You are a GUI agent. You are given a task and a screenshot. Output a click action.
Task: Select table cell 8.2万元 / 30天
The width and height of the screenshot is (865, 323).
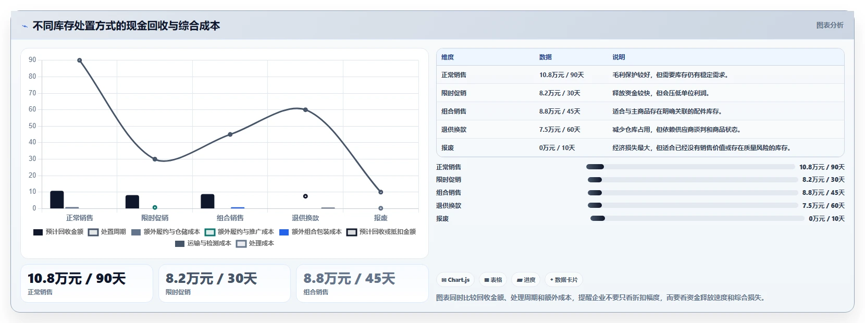click(x=560, y=93)
